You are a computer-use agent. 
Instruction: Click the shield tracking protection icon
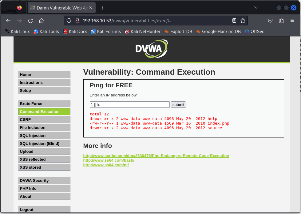coord(69,21)
